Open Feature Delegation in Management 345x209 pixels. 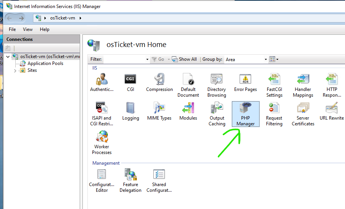pyautogui.click(x=130, y=181)
